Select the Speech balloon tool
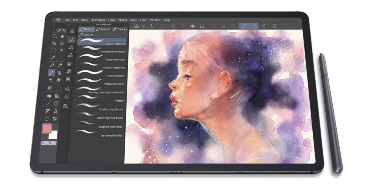This screenshot has width=371, height=192. click(x=47, y=119)
